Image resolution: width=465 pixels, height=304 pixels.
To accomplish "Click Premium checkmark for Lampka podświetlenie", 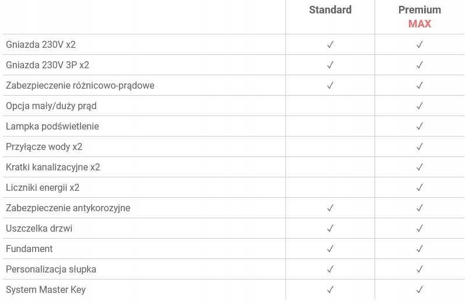I will click(x=419, y=127).
